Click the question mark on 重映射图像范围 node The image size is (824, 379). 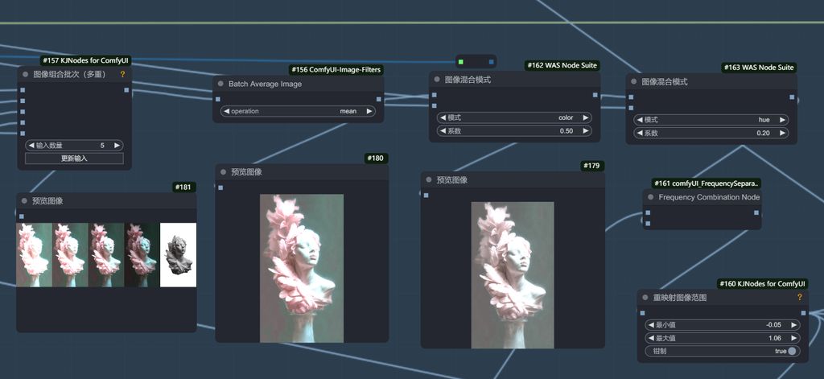click(x=799, y=298)
